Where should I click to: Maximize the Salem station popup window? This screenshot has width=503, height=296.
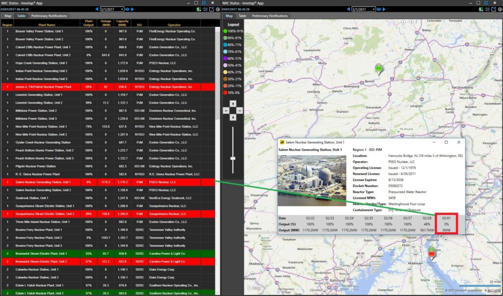(446, 142)
